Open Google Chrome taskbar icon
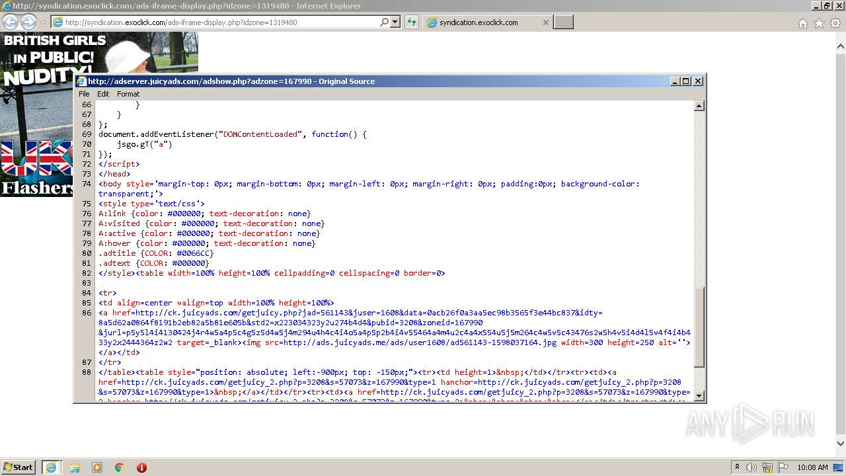The width and height of the screenshot is (846, 476). click(x=119, y=467)
